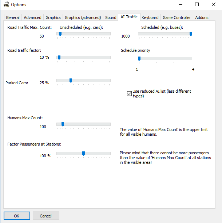
Task: Open the Graphics (advanced) tab
Action: click(x=83, y=18)
